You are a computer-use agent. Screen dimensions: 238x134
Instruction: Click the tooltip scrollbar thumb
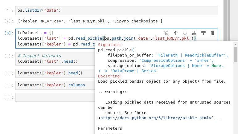pyautogui.click(x=236, y=54)
